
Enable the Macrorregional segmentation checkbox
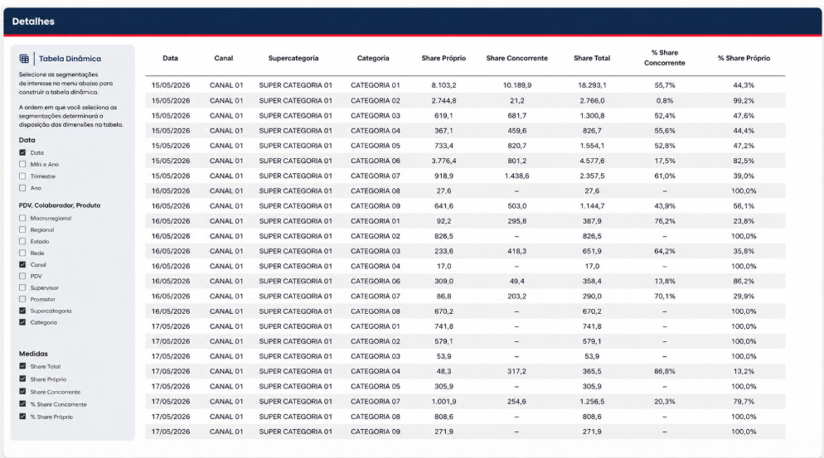tap(22, 218)
